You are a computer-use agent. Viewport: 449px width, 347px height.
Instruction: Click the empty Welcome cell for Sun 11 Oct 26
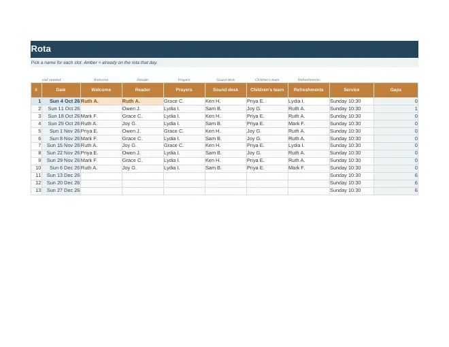[x=101, y=109]
